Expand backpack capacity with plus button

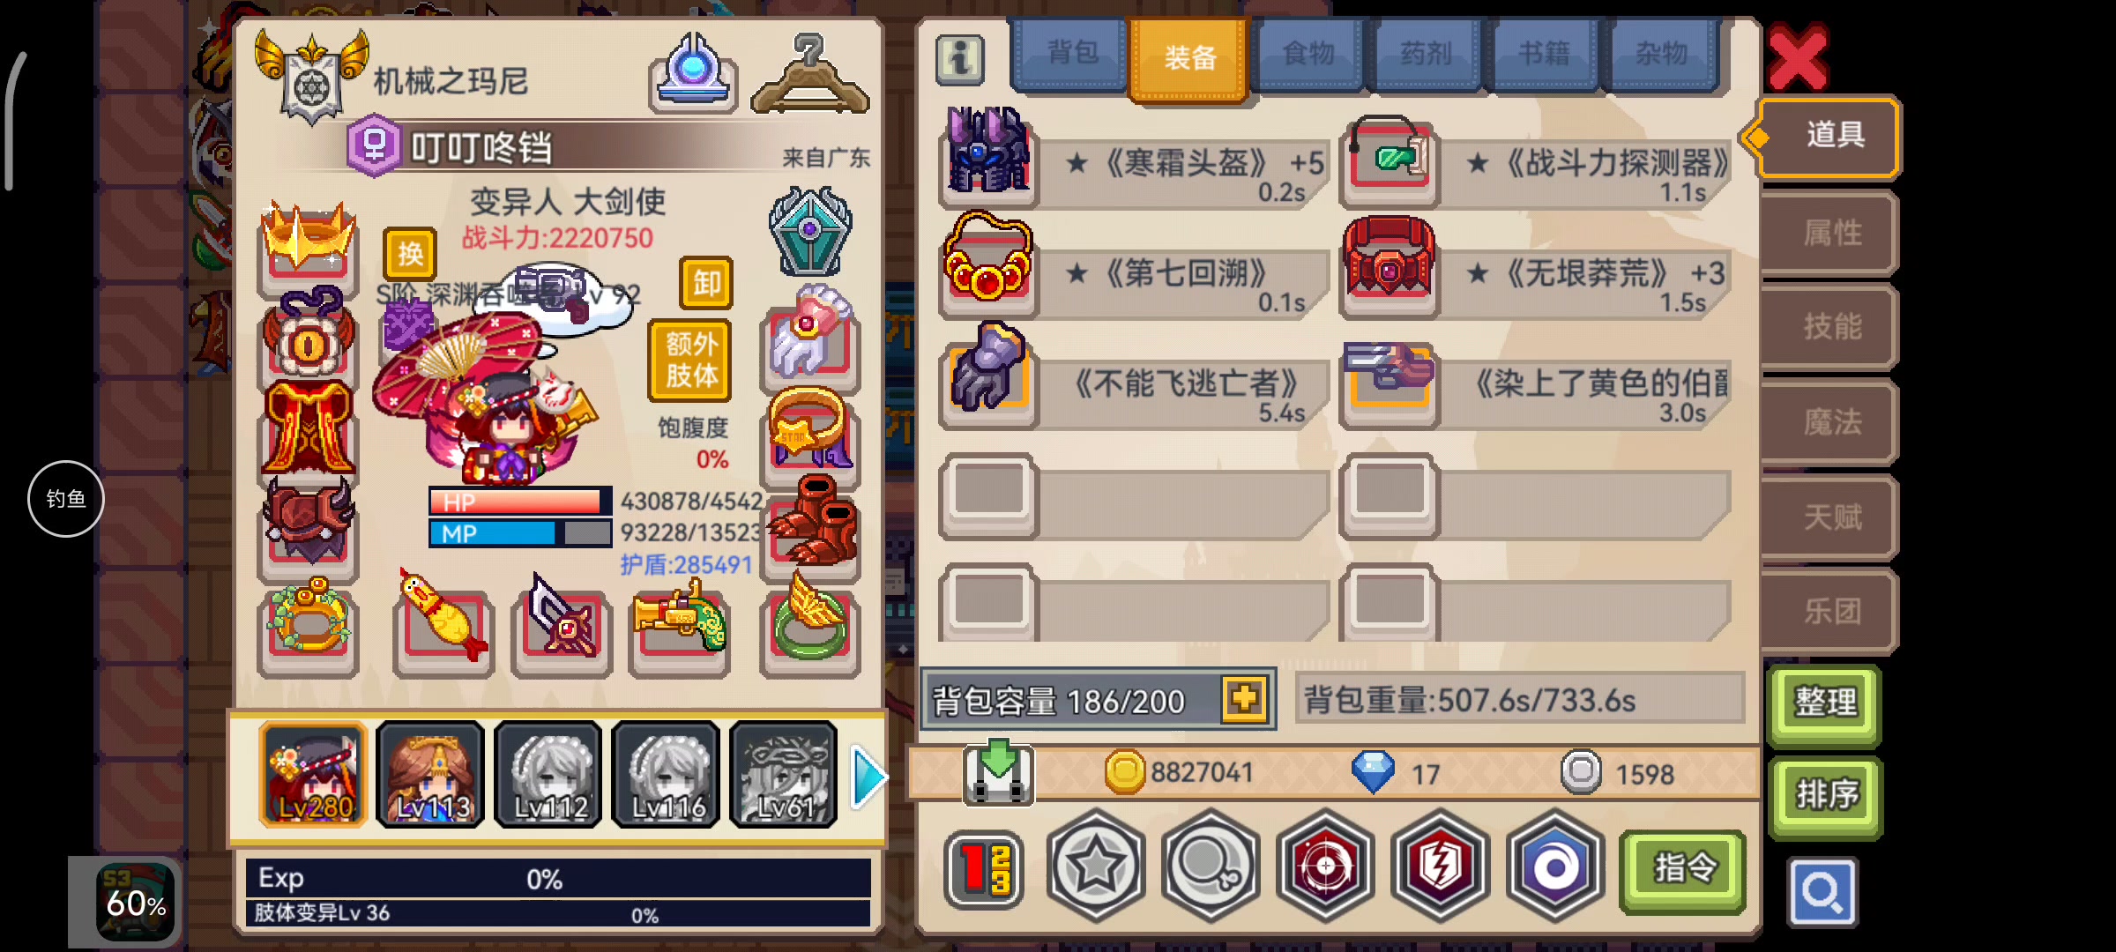click(x=1244, y=700)
